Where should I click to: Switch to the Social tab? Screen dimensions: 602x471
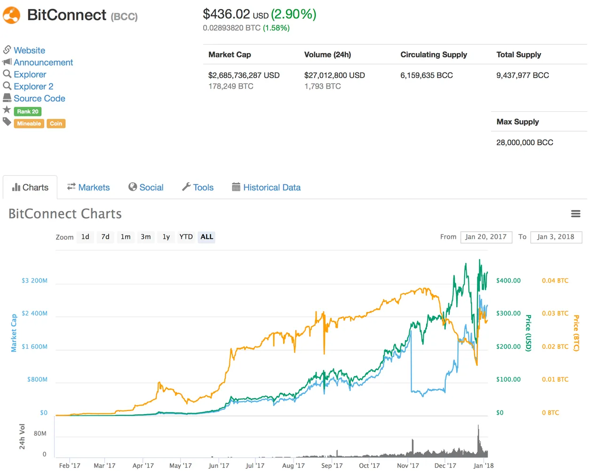[x=146, y=187]
